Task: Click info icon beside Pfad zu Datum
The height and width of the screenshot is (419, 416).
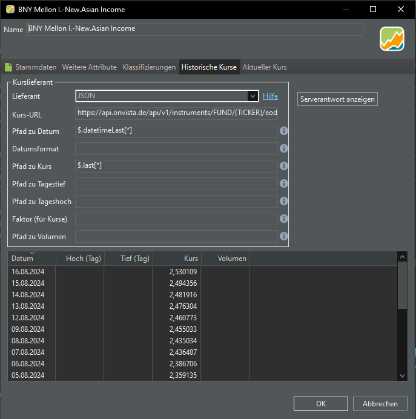Action: tap(283, 131)
